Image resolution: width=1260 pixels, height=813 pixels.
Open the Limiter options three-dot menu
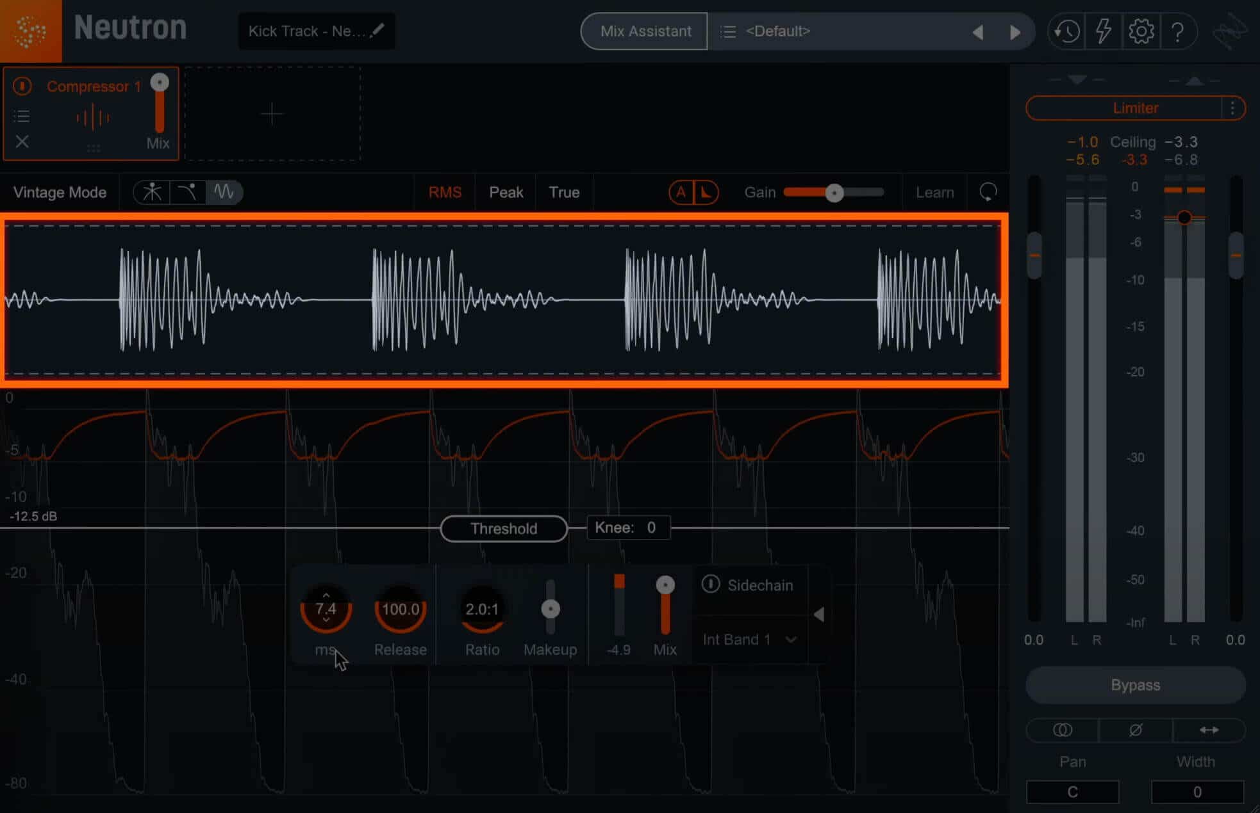click(1232, 108)
